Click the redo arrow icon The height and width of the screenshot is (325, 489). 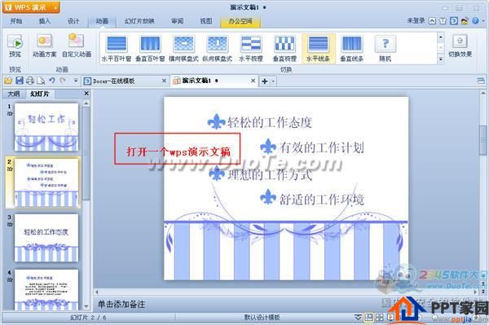[63, 81]
